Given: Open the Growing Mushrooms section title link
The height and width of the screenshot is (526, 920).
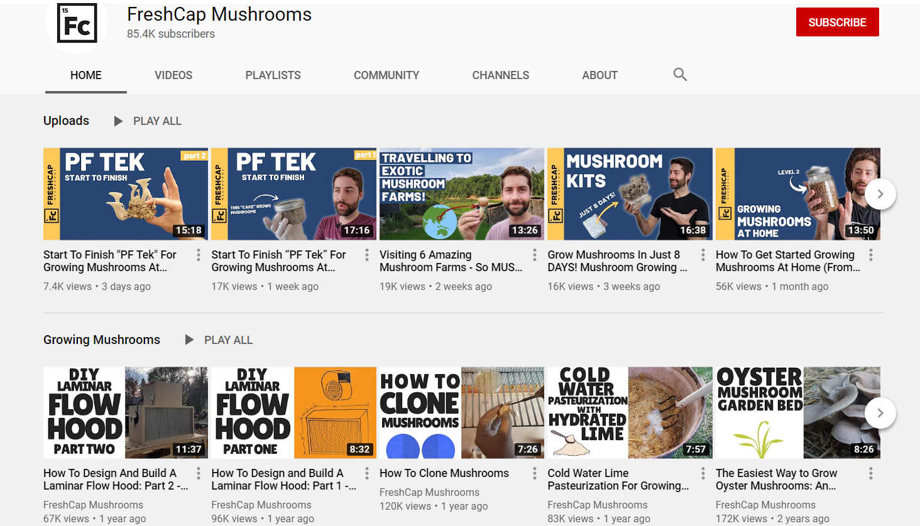Looking at the screenshot, I should click(x=102, y=340).
